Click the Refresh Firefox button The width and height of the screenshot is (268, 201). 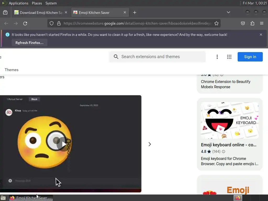click(x=29, y=43)
